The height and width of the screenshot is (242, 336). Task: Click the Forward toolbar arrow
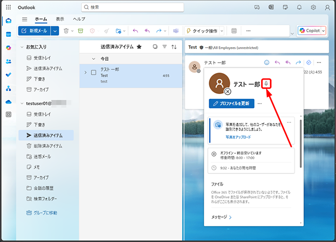point(158,31)
